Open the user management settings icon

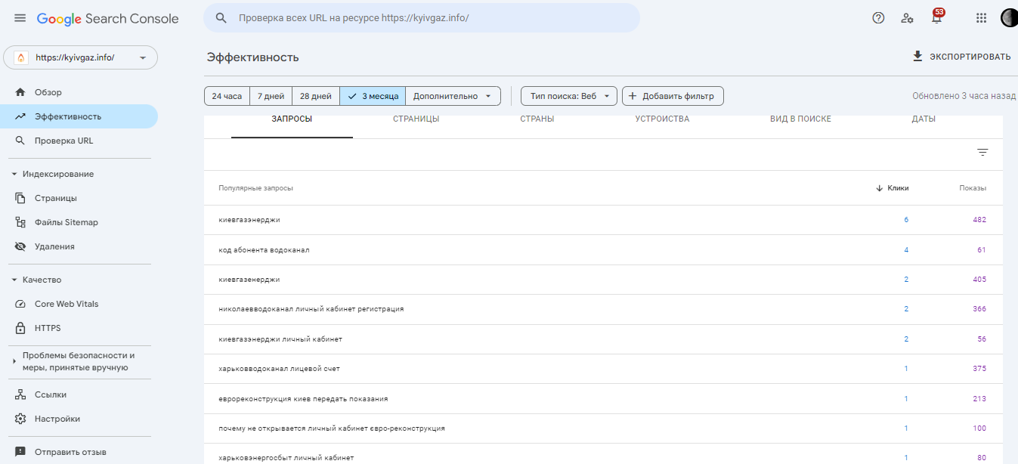coord(908,18)
